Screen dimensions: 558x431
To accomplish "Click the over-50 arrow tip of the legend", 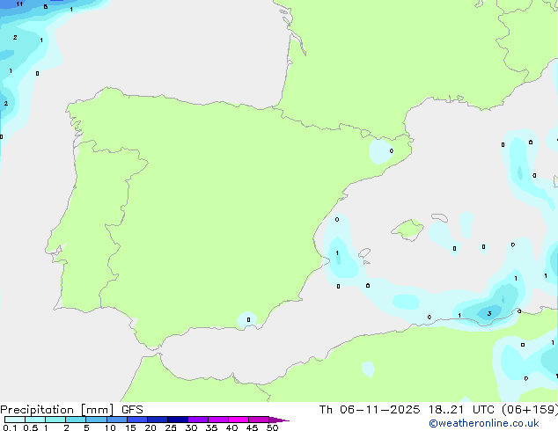I will (279, 420).
